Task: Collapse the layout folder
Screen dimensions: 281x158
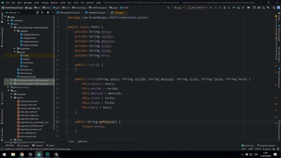Action: coord(11,97)
